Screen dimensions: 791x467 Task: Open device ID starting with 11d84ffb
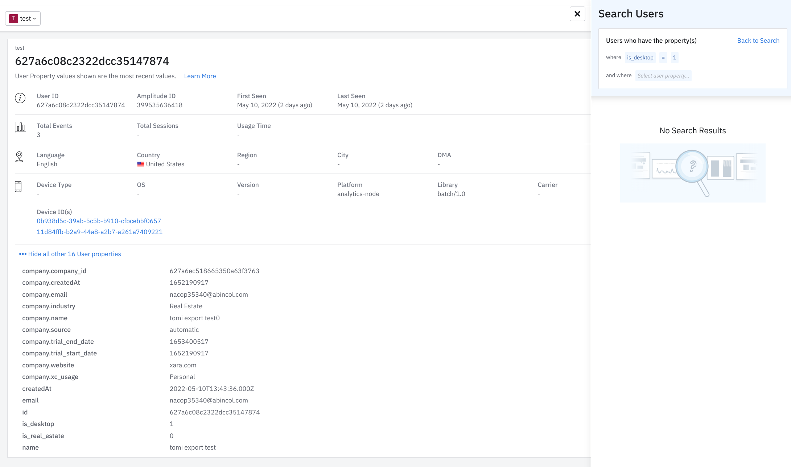pos(99,232)
